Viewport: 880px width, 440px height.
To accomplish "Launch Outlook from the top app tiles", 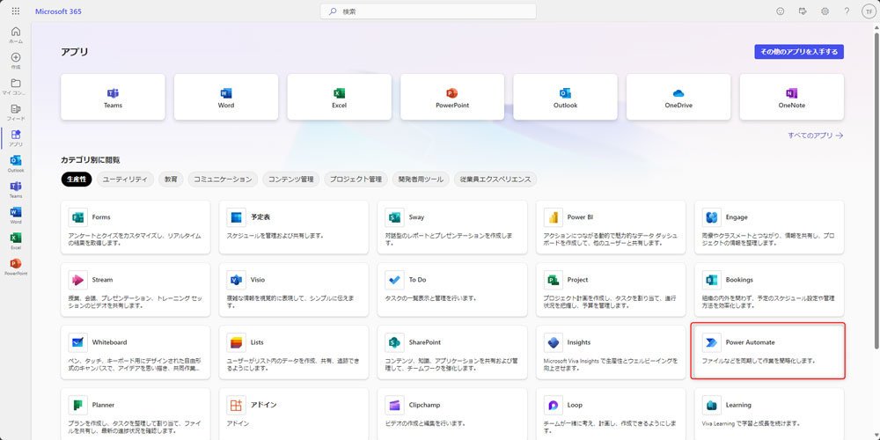I will [565, 97].
